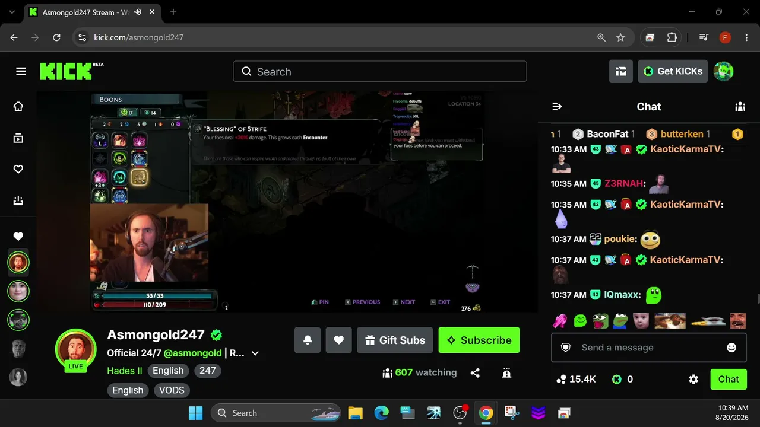This screenshot has height=427, width=760.
Task: View the 15.4K channel points balance
Action: 576,380
